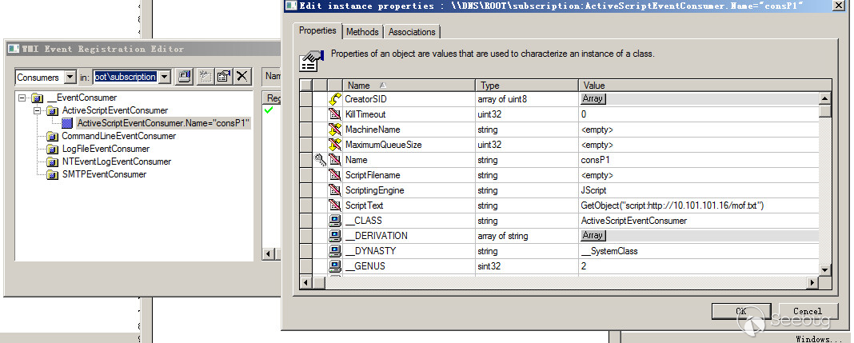Click the new instance toolbar icon
The width and height of the screenshot is (854, 343).
click(x=205, y=76)
